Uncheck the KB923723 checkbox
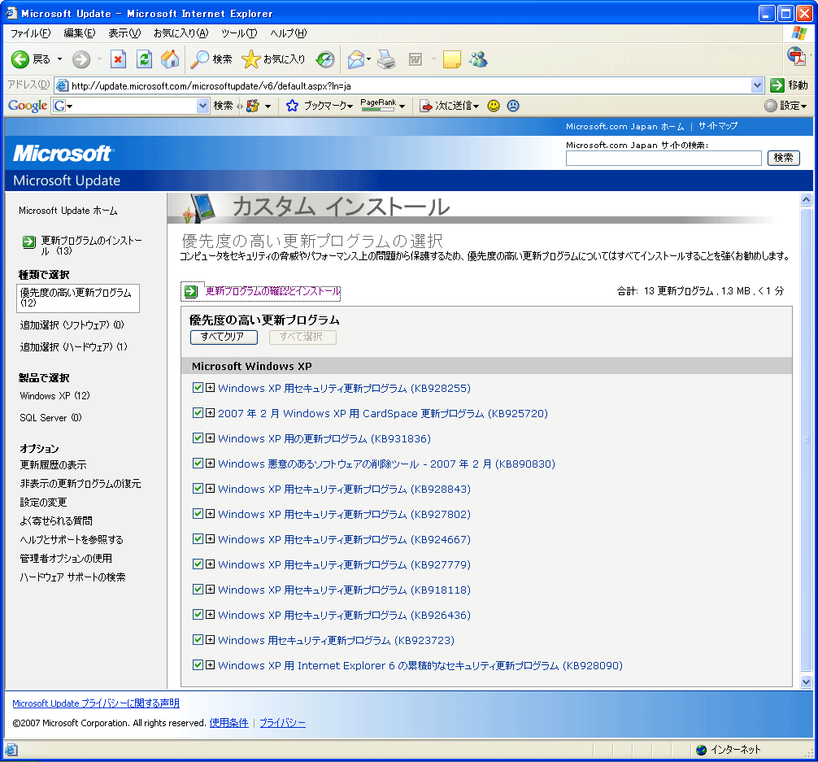The width and height of the screenshot is (818, 762). click(198, 639)
